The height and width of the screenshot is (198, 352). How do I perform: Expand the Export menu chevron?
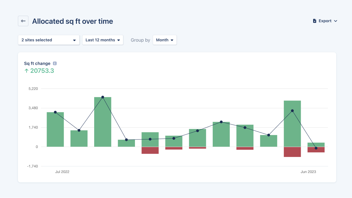tap(336, 21)
